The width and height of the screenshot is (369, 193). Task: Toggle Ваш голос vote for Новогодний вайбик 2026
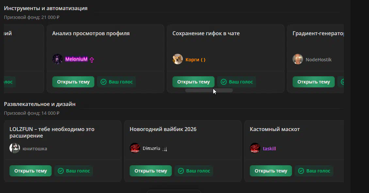pyautogui.click(x=194, y=171)
